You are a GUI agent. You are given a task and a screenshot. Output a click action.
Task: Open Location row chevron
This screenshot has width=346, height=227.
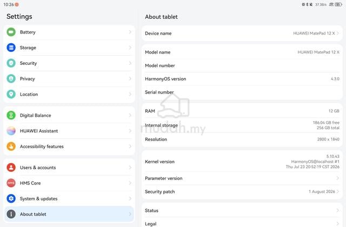click(130, 94)
